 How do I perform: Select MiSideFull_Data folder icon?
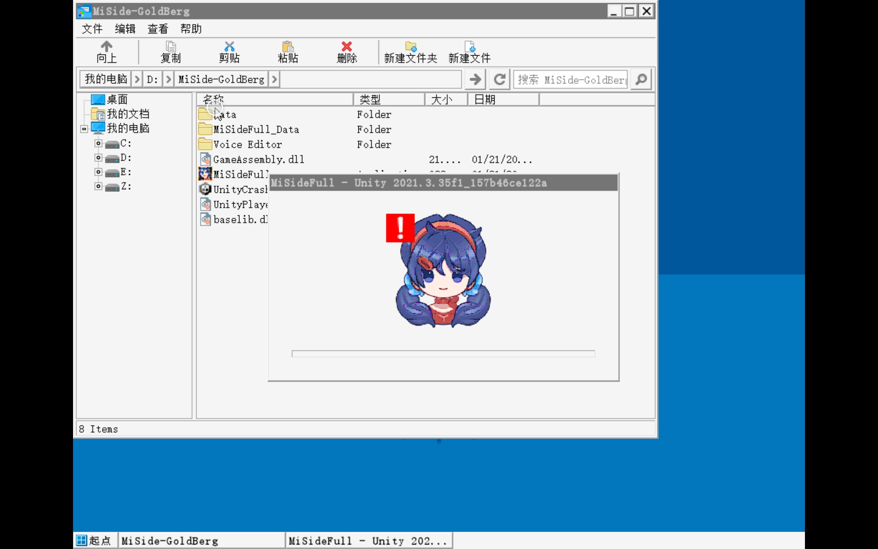click(205, 129)
